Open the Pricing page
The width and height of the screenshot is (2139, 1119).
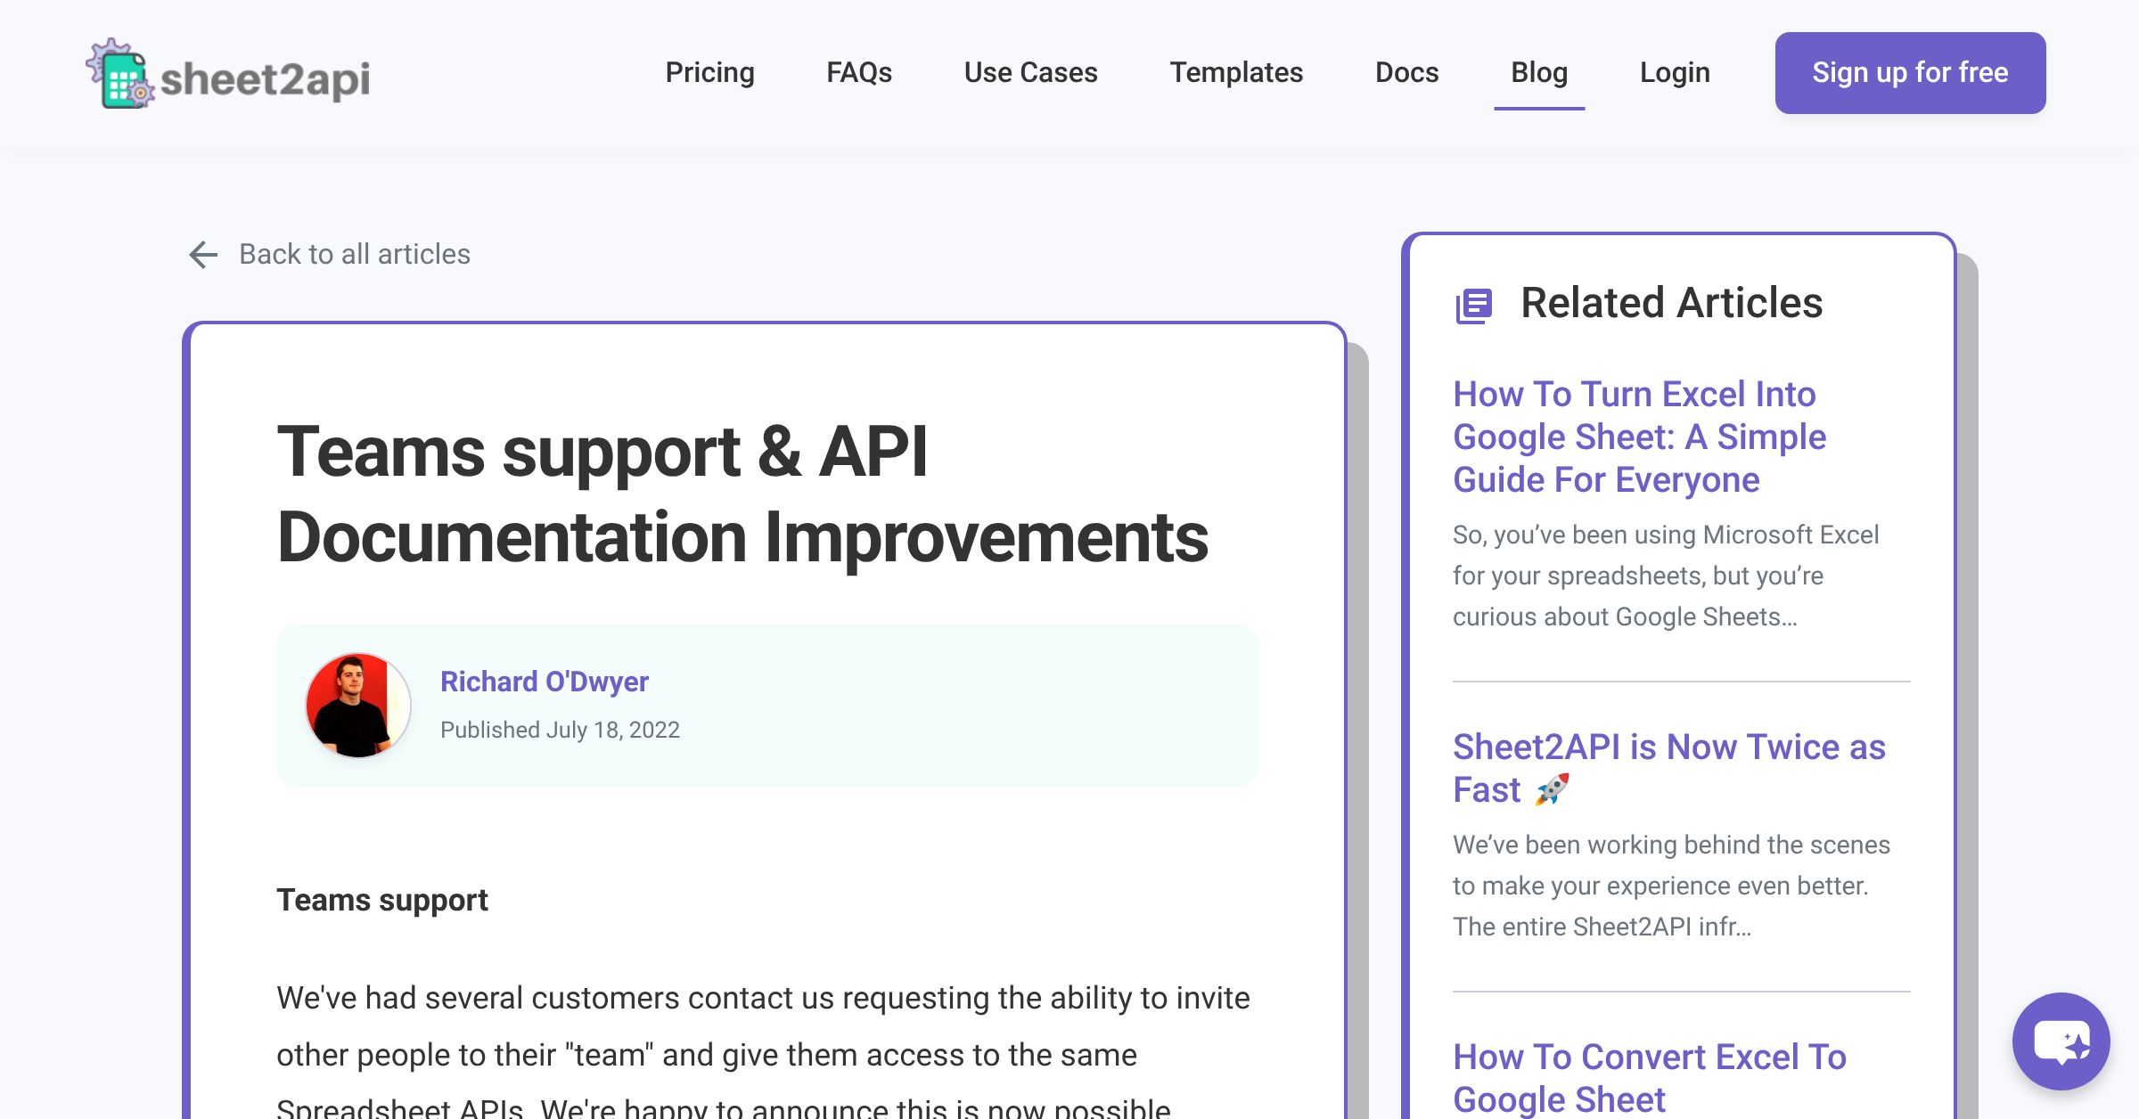tap(710, 72)
